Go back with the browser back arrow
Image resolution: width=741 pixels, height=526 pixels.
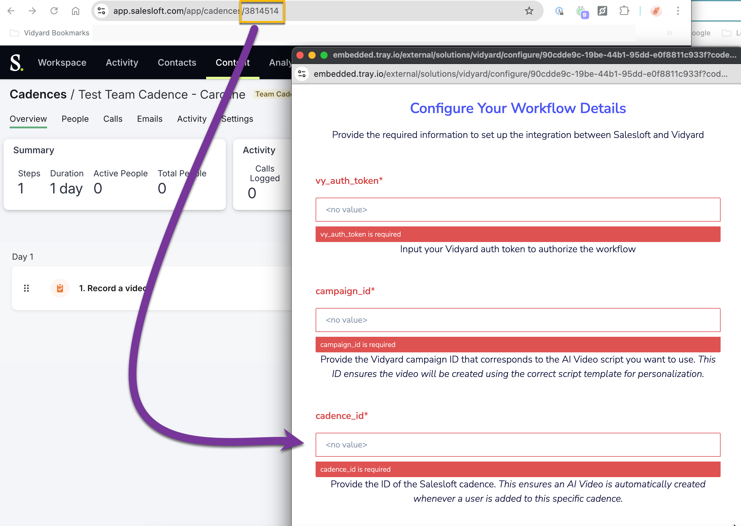coord(11,11)
